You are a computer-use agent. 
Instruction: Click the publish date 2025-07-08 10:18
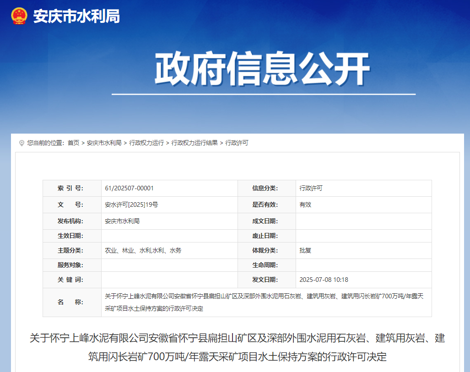[x=324, y=280]
